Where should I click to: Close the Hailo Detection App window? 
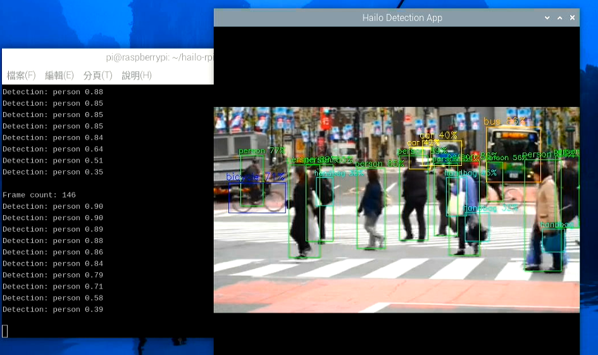(573, 18)
